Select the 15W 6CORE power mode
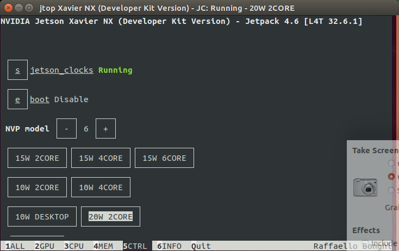The height and width of the screenshot is (251, 399). tap(164, 158)
